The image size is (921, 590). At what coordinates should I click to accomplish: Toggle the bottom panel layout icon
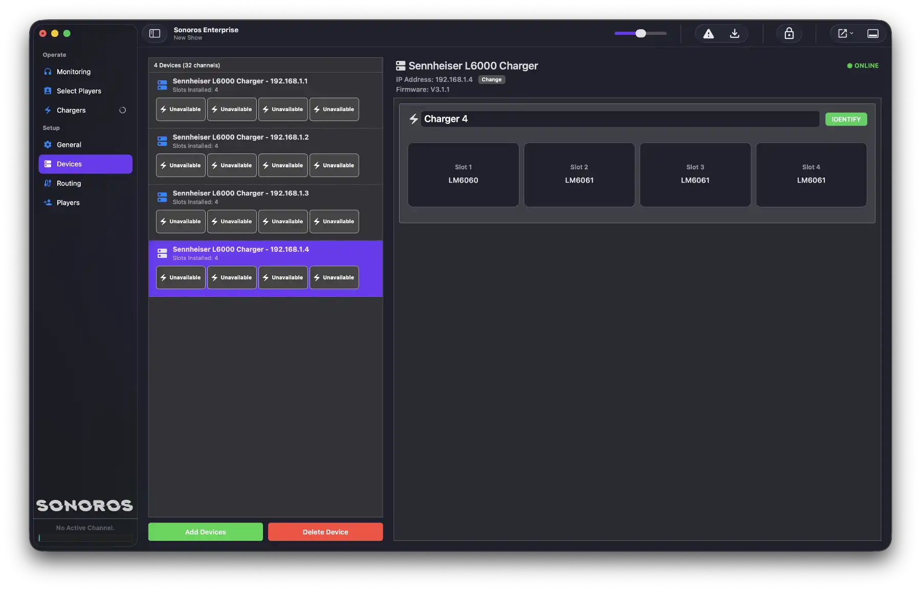(873, 34)
